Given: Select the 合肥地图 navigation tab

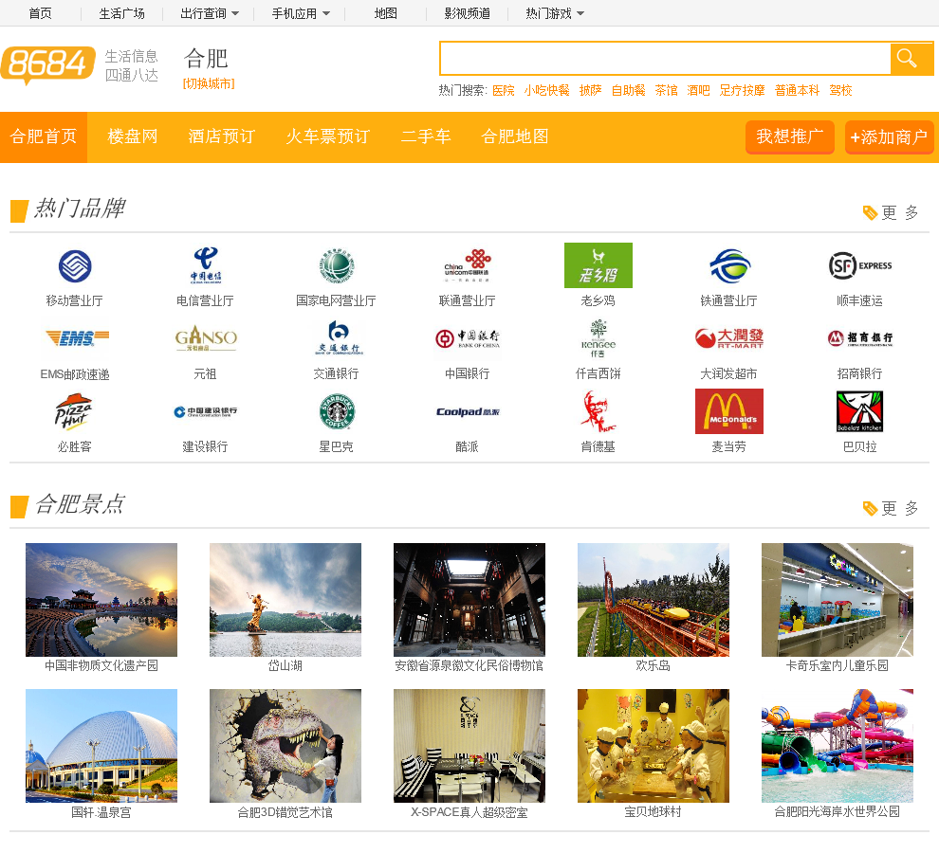Looking at the screenshot, I should tap(515, 137).
